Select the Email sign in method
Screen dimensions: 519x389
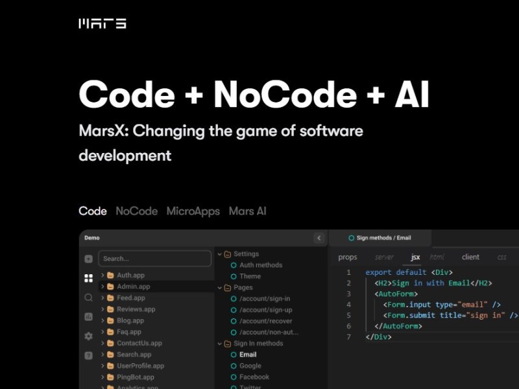pos(248,355)
